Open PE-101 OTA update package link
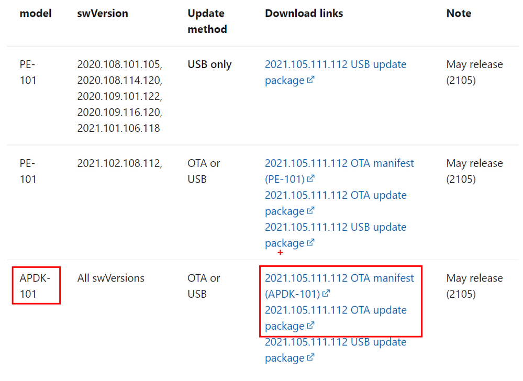 click(335, 203)
